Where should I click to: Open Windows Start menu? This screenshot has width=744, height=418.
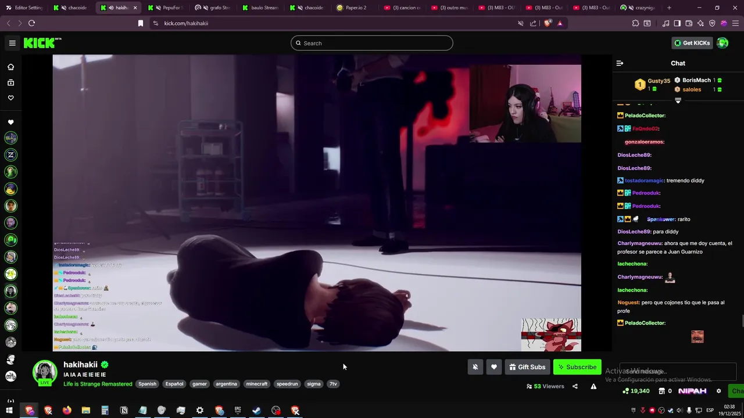pos(9,410)
